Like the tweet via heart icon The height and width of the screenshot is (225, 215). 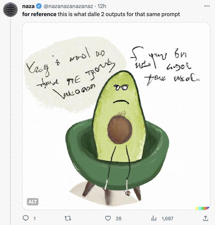pos(108,218)
